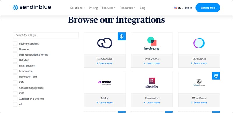Open Learn more under involve.me
The width and height of the screenshot is (233, 113).
pyautogui.click(x=152, y=63)
